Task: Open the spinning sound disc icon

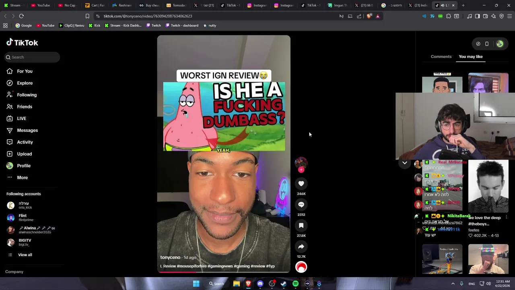Action: (x=301, y=267)
